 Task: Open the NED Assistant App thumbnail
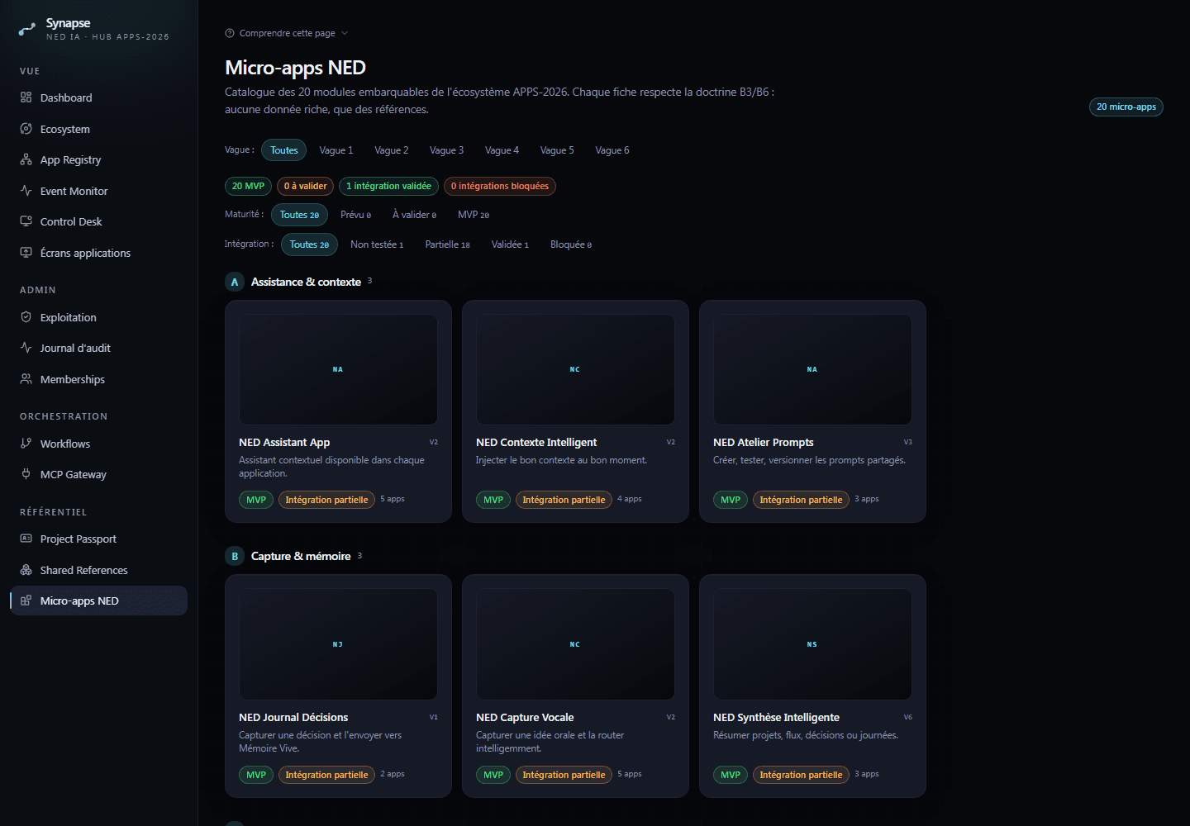338,369
